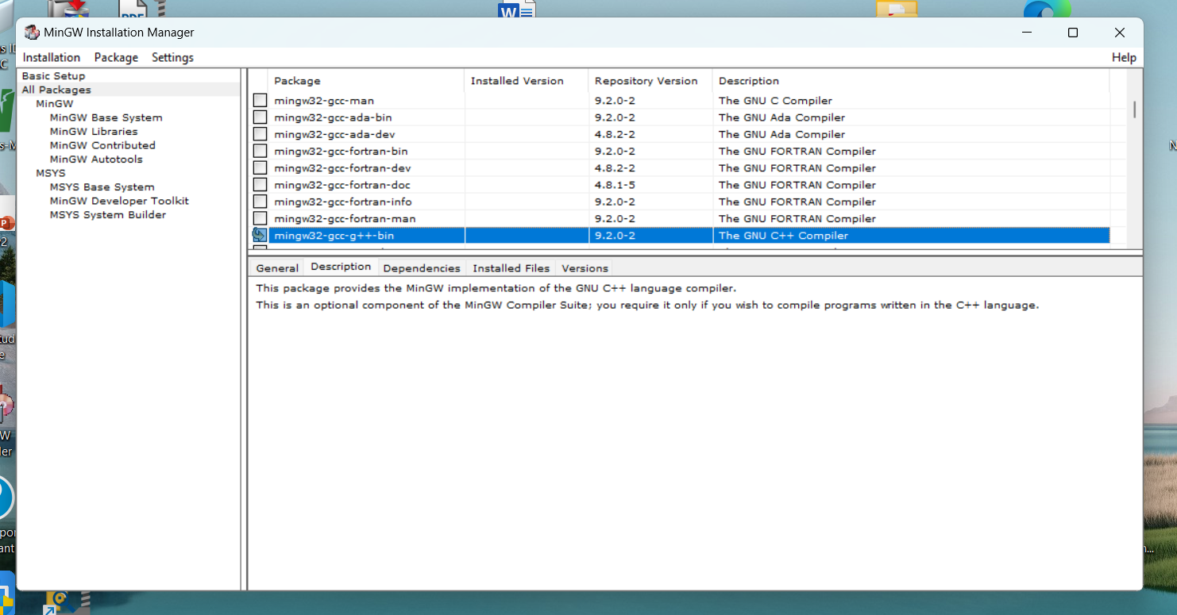Open the Settings menu
The image size is (1177, 615).
pos(172,57)
